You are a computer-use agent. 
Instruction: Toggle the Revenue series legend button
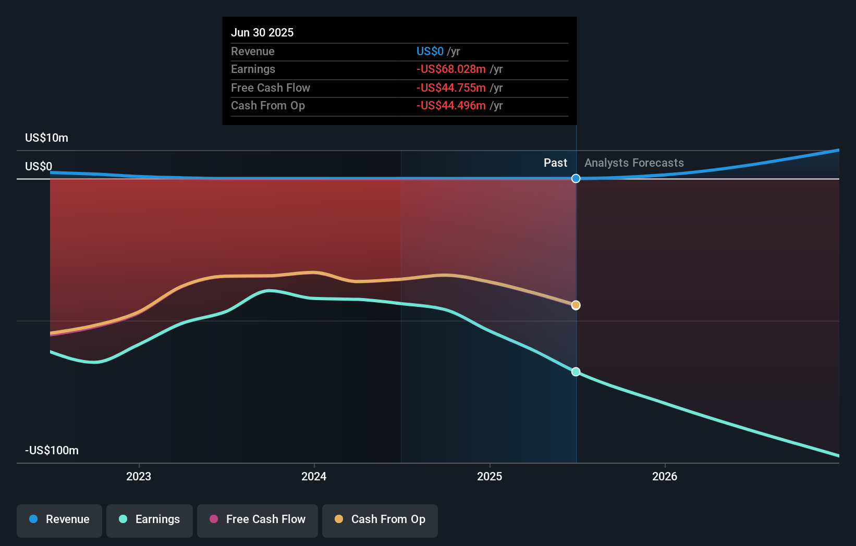(x=59, y=520)
